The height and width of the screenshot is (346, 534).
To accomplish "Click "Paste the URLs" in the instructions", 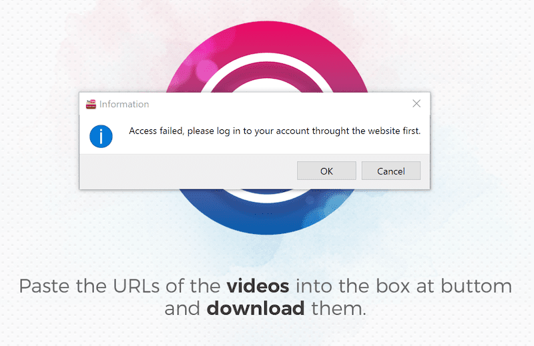I will pyautogui.click(x=85, y=287).
